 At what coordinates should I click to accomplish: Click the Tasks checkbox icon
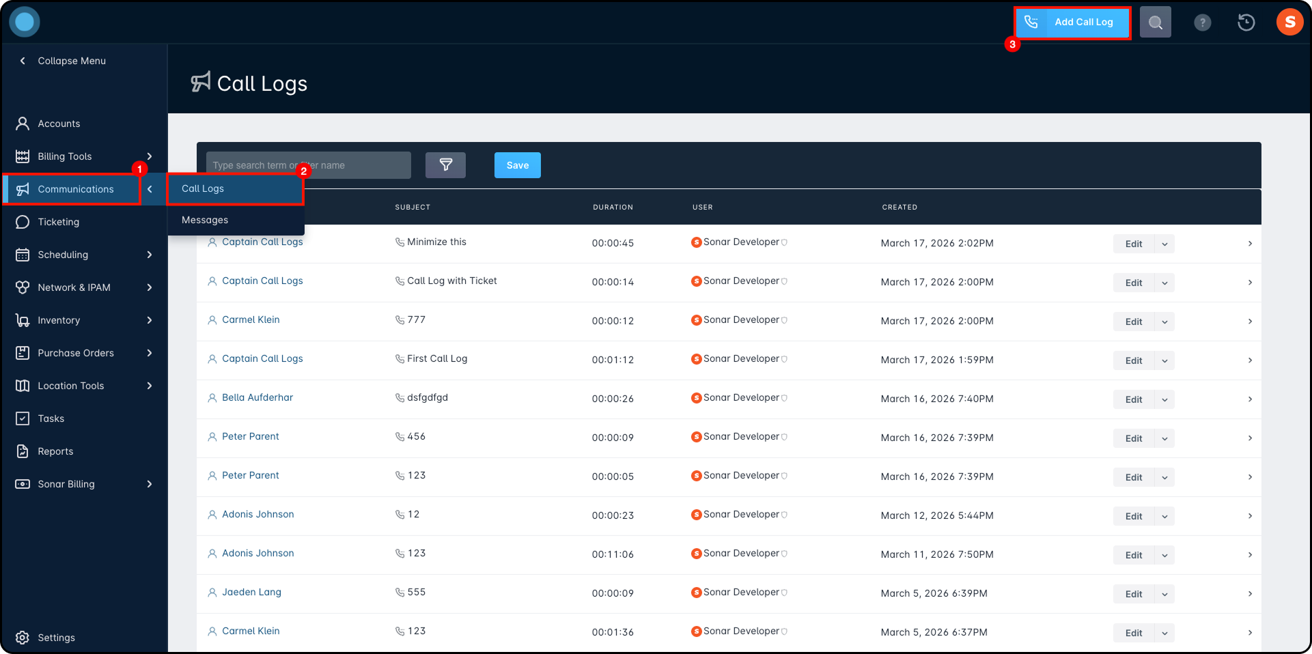[x=23, y=418]
